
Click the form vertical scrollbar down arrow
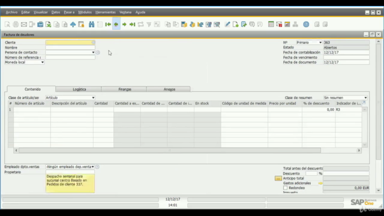click(x=379, y=190)
